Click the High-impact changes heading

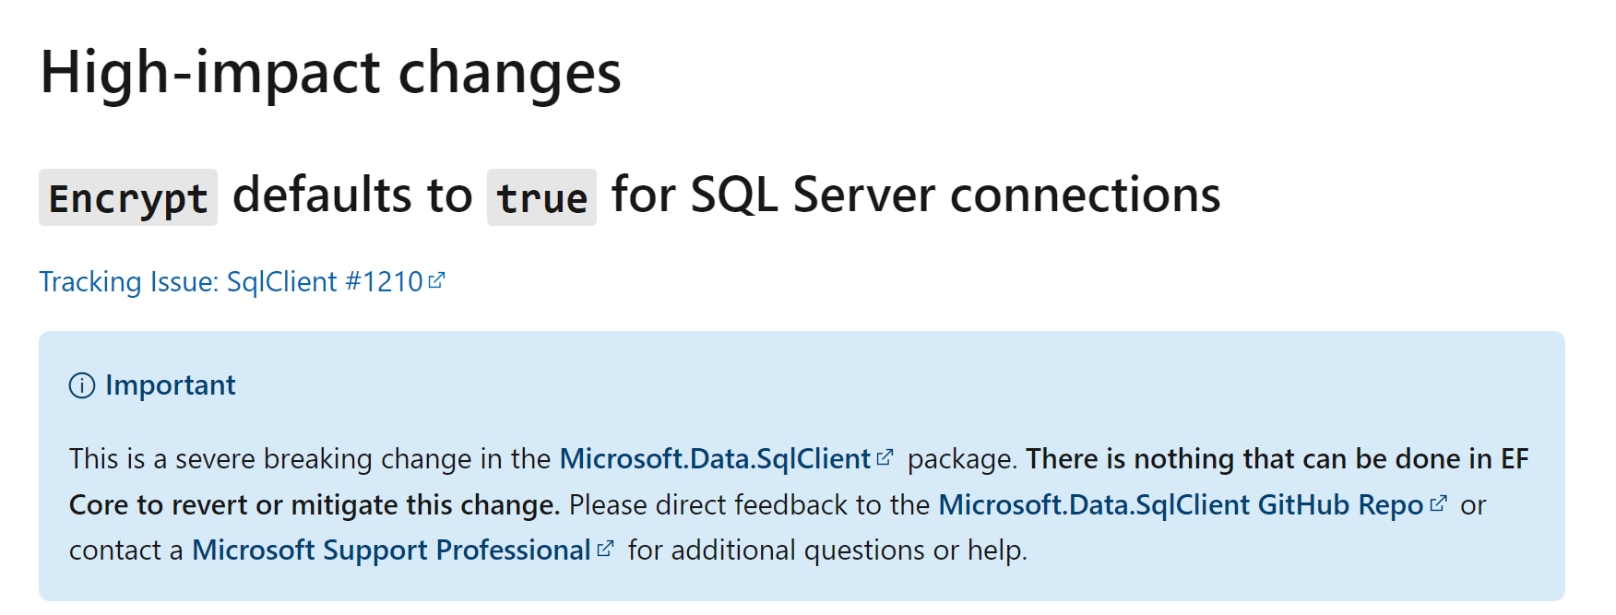[x=330, y=73]
